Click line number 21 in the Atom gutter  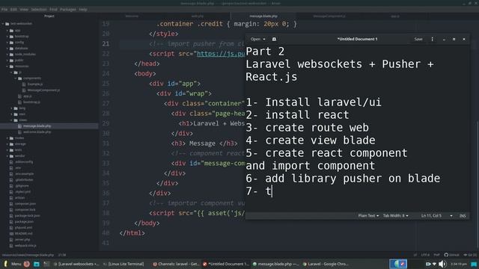(106, 44)
